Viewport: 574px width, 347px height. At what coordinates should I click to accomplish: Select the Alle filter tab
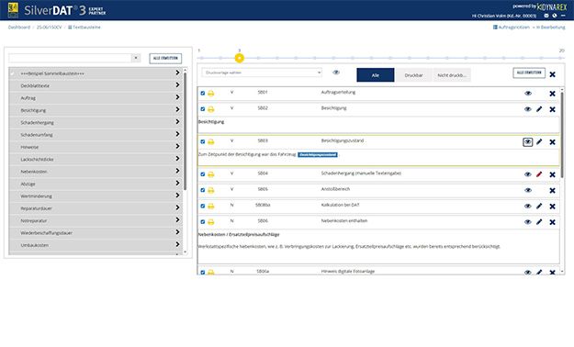(x=376, y=75)
